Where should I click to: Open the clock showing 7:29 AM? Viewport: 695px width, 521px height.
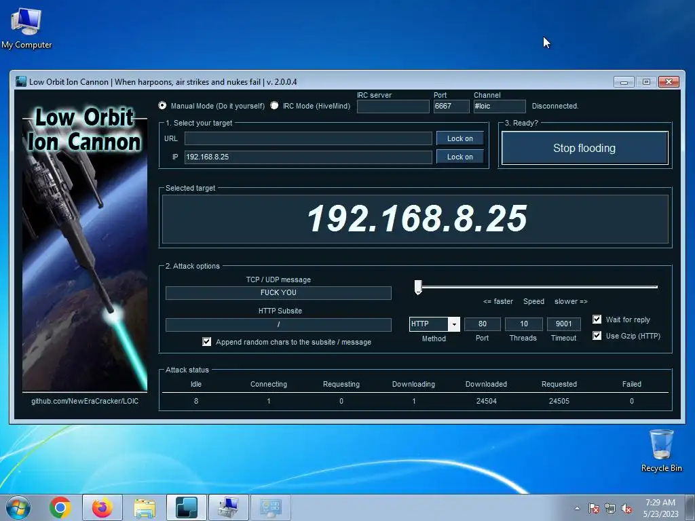pyautogui.click(x=660, y=508)
